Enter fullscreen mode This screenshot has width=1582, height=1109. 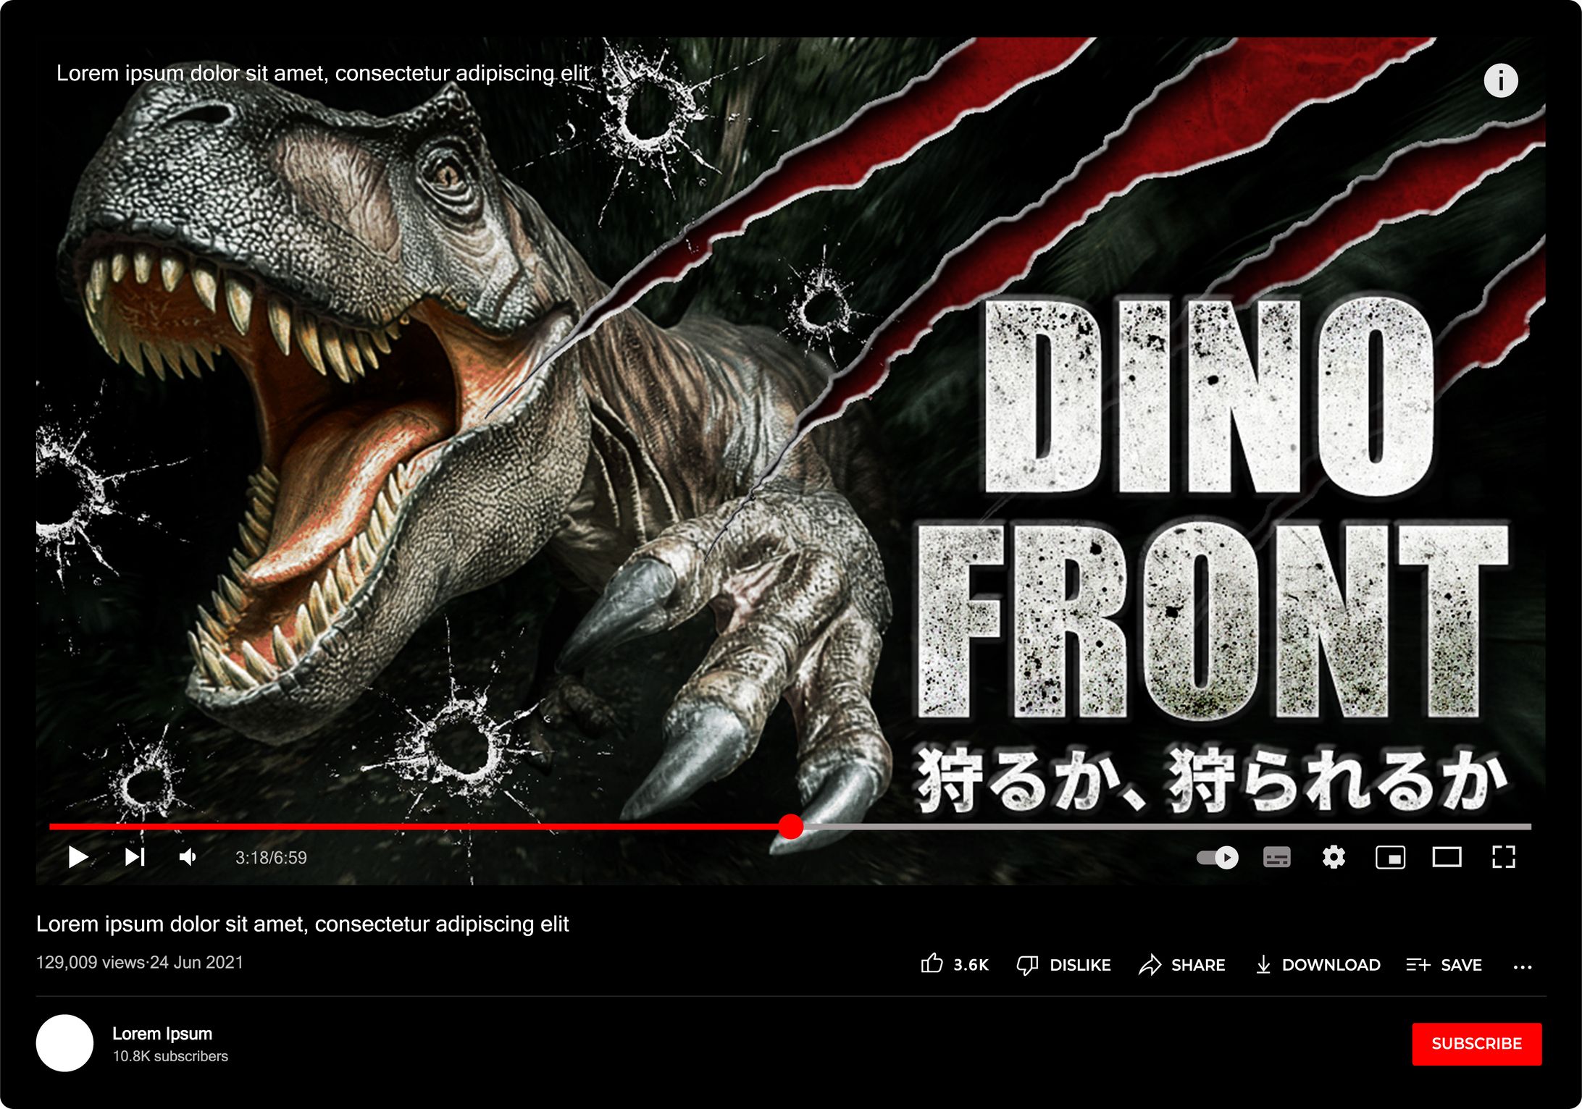(1504, 857)
